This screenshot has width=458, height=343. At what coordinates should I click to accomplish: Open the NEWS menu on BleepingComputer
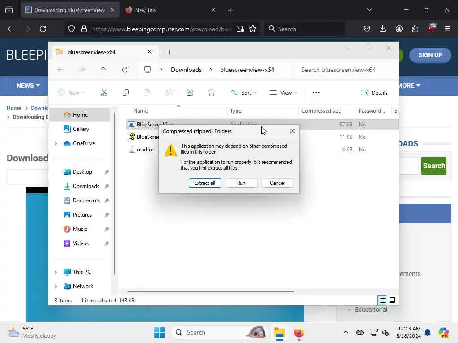(x=28, y=85)
